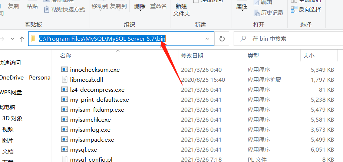
Task: Select the mysql.exe application icon
Action: point(64,149)
